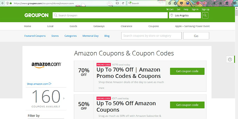
Task: Open the Shop amazon.com link
Action: click(x=39, y=84)
